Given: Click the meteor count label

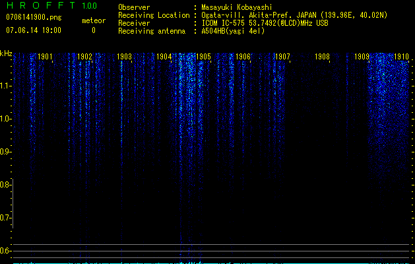Looking at the screenshot, I should click(94, 20).
